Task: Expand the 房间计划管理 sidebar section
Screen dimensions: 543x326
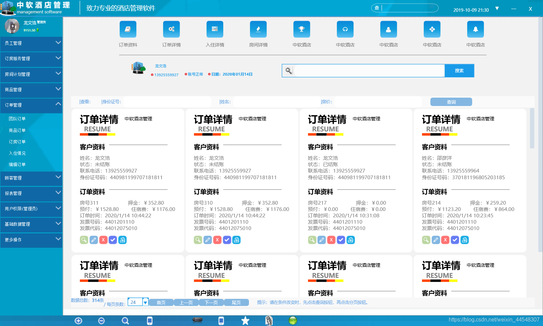Action: [x=31, y=74]
